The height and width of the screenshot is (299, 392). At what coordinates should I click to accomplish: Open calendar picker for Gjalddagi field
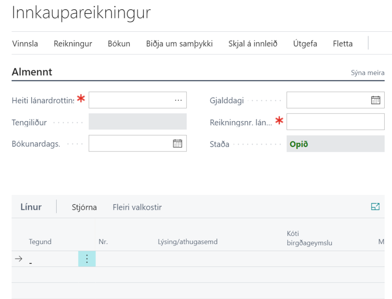coord(375,100)
